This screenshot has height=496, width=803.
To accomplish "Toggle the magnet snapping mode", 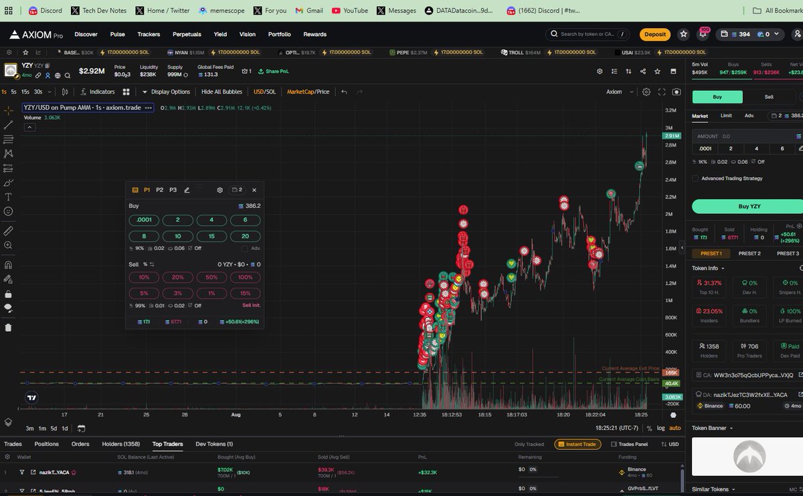I will (8, 264).
